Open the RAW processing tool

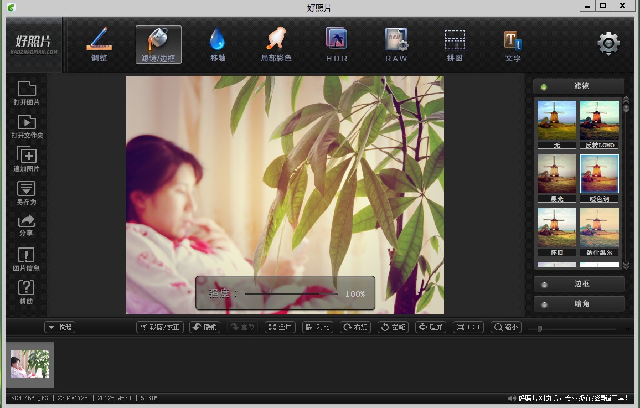point(396,44)
